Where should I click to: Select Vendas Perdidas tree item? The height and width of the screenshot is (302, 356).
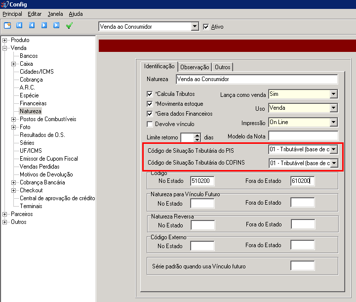click(x=40, y=167)
